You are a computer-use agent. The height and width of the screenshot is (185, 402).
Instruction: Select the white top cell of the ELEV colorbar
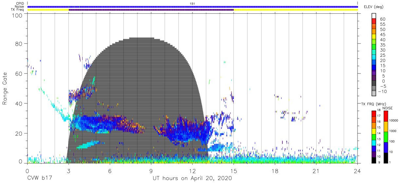point(374,16)
